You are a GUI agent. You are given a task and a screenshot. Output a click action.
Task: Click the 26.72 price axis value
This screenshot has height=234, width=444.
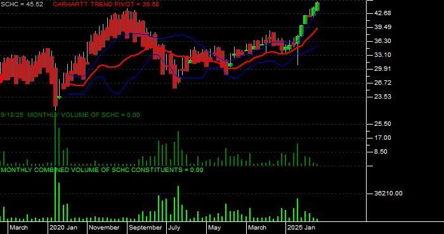click(383, 83)
